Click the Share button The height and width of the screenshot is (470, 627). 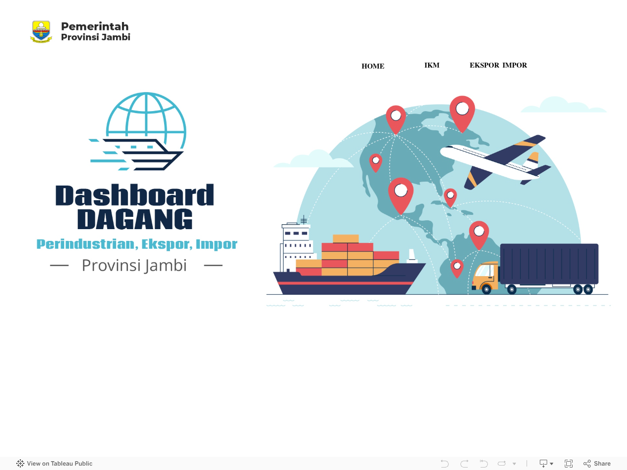(597, 464)
